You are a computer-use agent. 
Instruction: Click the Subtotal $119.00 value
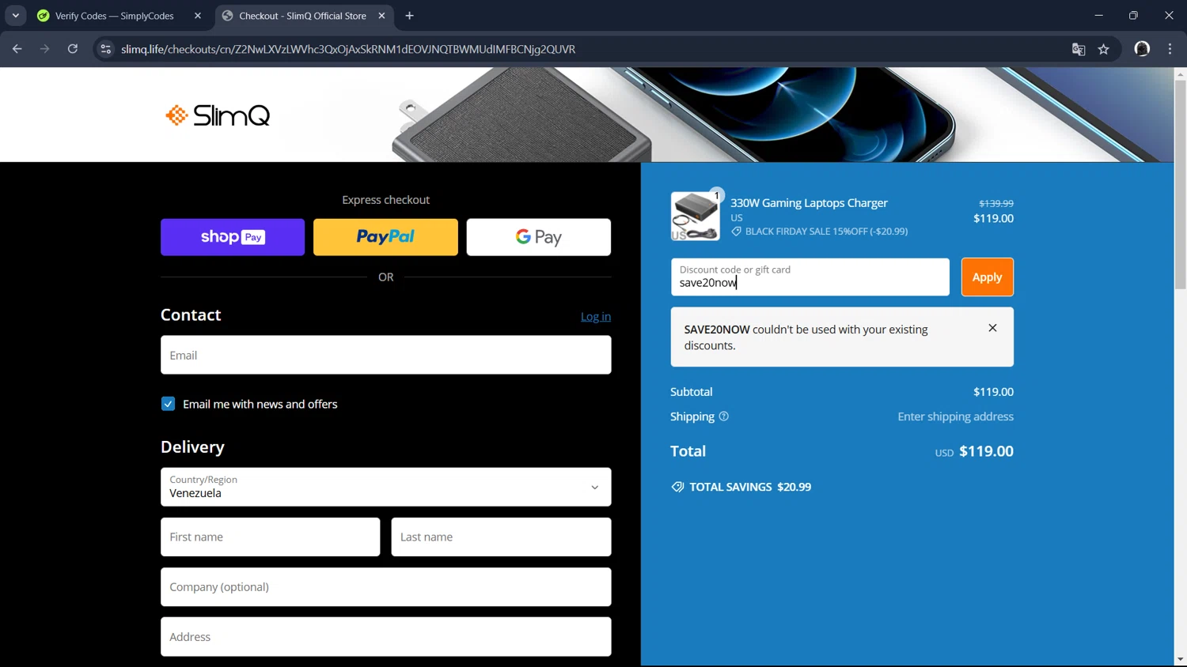(993, 392)
